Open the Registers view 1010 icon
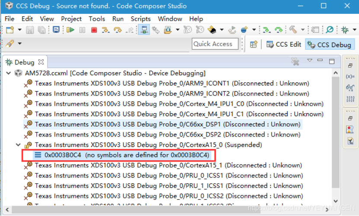 [350, 98]
